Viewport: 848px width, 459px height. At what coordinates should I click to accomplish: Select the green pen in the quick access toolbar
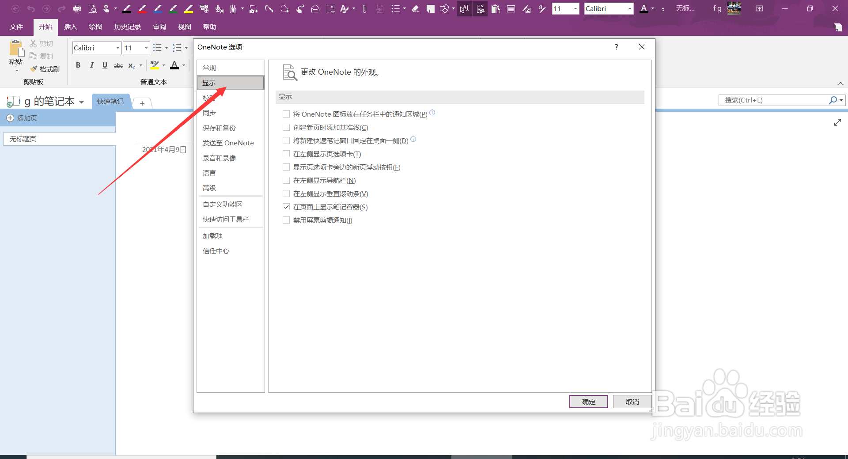173,8
